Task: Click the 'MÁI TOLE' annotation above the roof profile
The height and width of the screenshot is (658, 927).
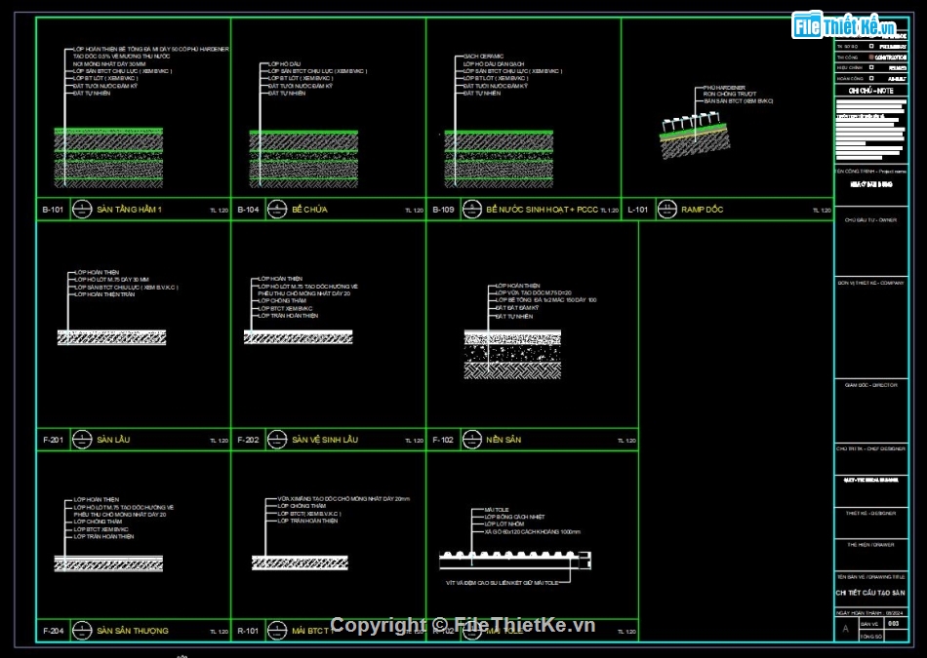Action: click(497, 510)
